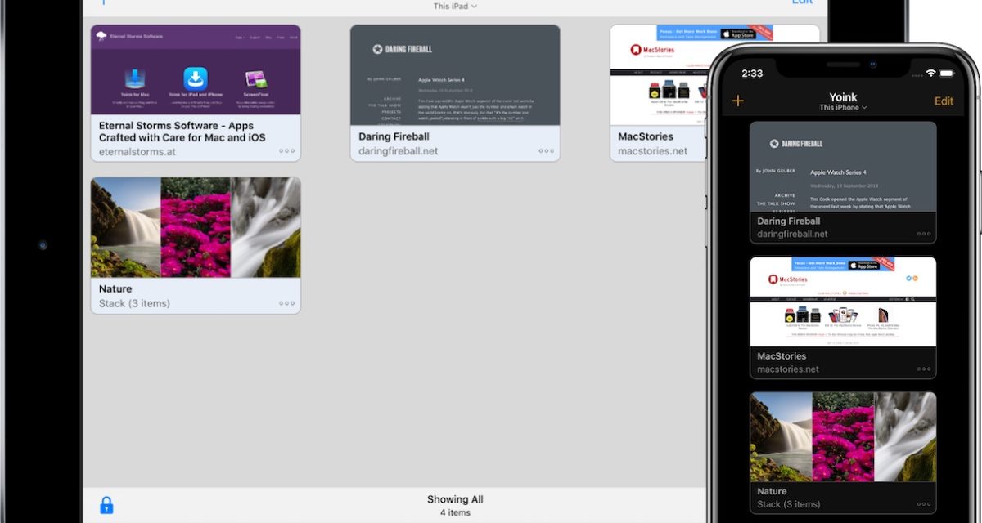
Task: Tap the Wi-Fi icon in the iPhone status bar
Action: click(x=930, y=73)
